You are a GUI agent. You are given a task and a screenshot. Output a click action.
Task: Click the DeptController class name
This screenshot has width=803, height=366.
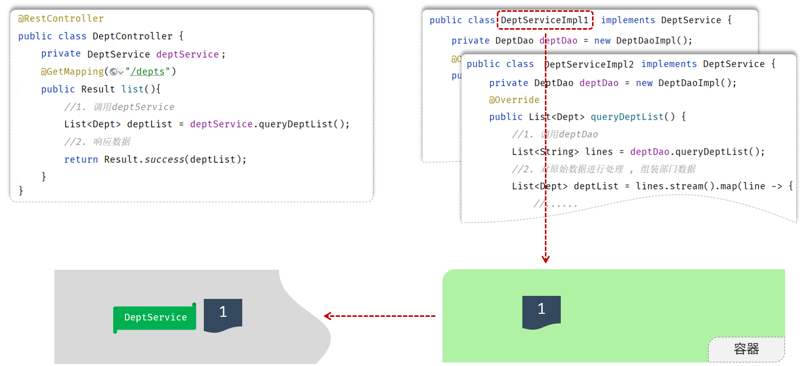[x=133, y=36]
